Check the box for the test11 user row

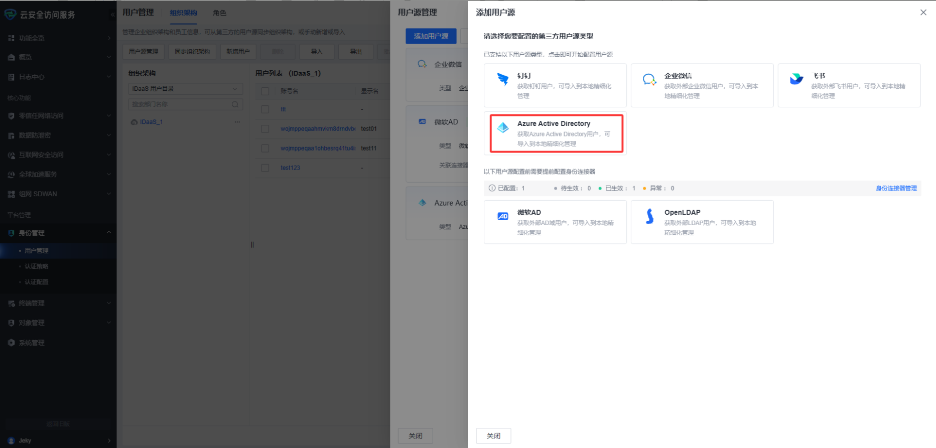[265, 148]
